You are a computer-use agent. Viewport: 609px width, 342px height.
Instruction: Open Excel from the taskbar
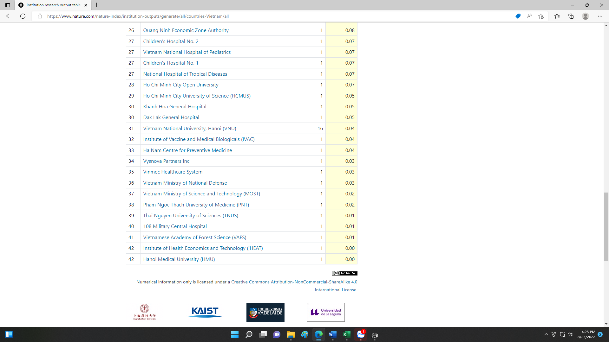click(347, 334)
